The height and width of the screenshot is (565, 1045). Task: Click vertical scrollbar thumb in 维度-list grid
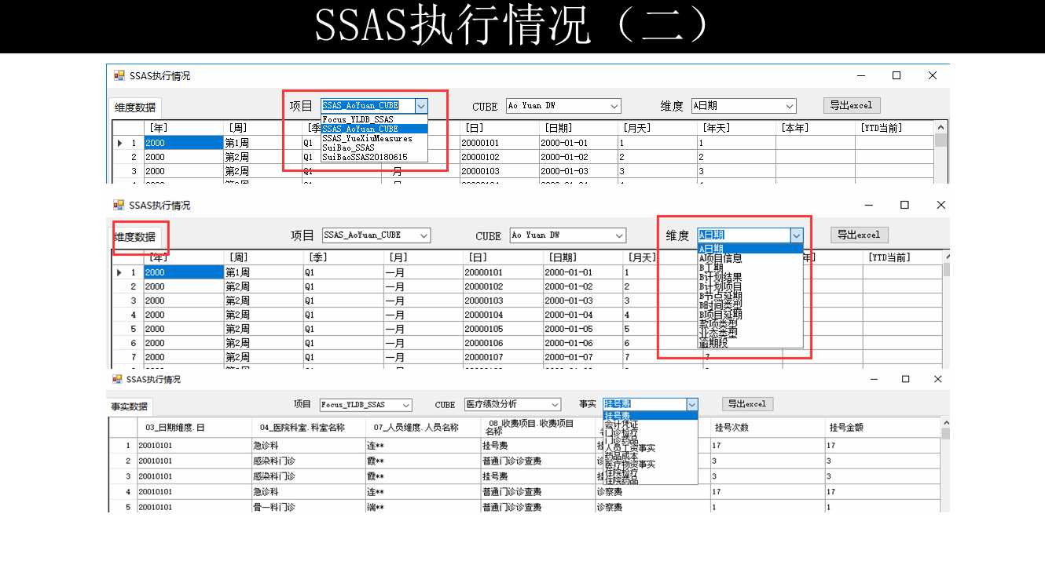coord(948,270)
